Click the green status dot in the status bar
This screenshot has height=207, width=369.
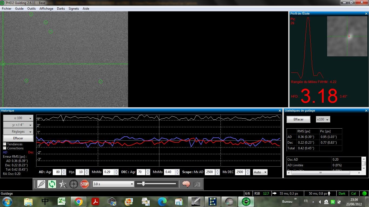click(x=364, y=194)
